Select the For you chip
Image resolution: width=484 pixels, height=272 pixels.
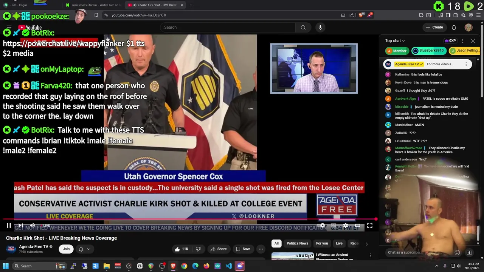point(322,243)
